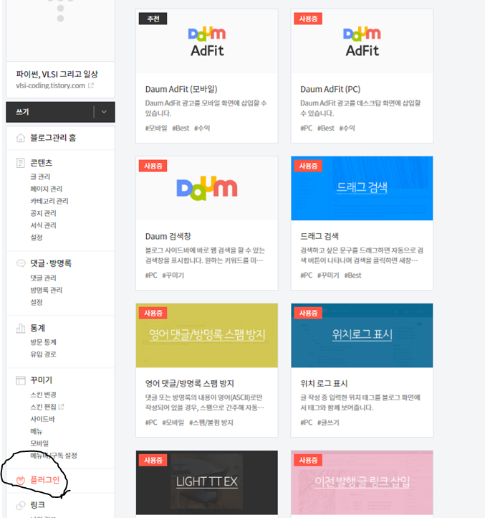Open 페이지 관리
Viewport: 485px width, 518px height.
click(x=46, y=189)
